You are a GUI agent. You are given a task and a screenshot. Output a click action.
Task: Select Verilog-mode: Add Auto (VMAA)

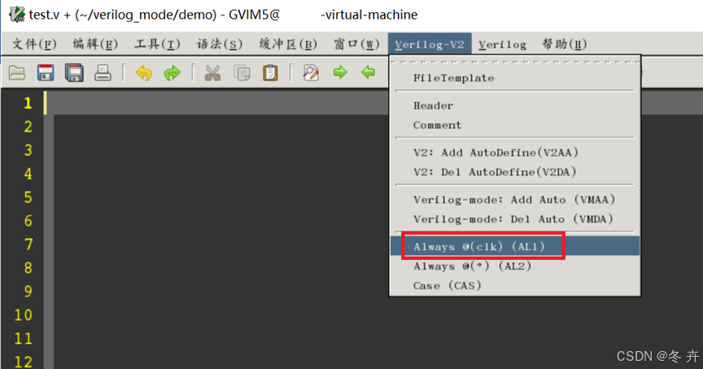click(515, 200)
